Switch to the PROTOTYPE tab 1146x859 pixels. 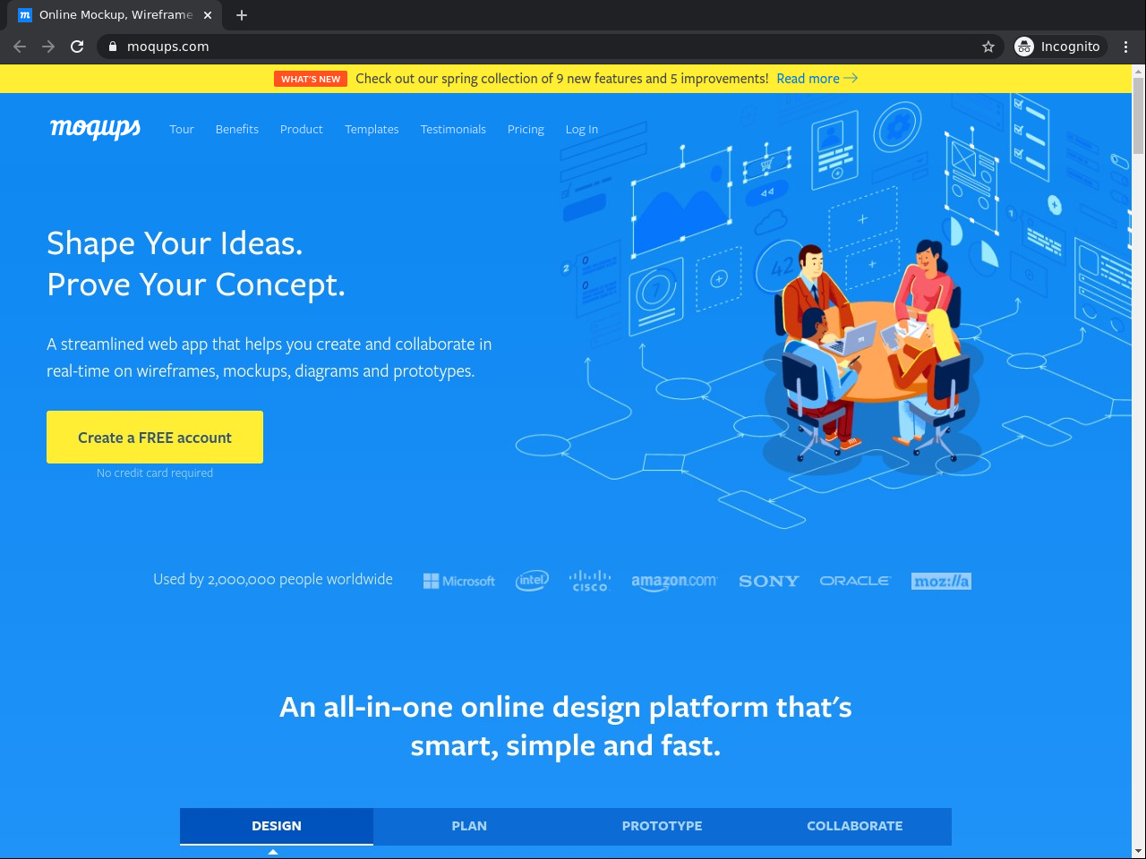click(663, 826)
